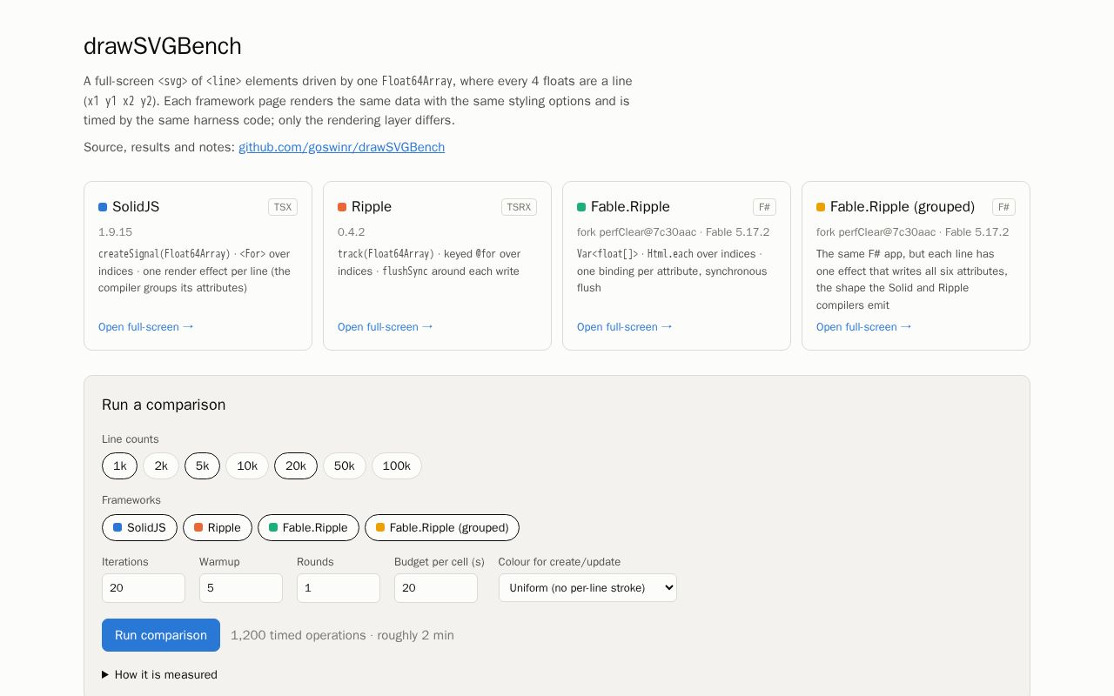1114x696 pixels.
Task: Open Fable.Ripple full-screen page
Action: [x=624, y=327]
